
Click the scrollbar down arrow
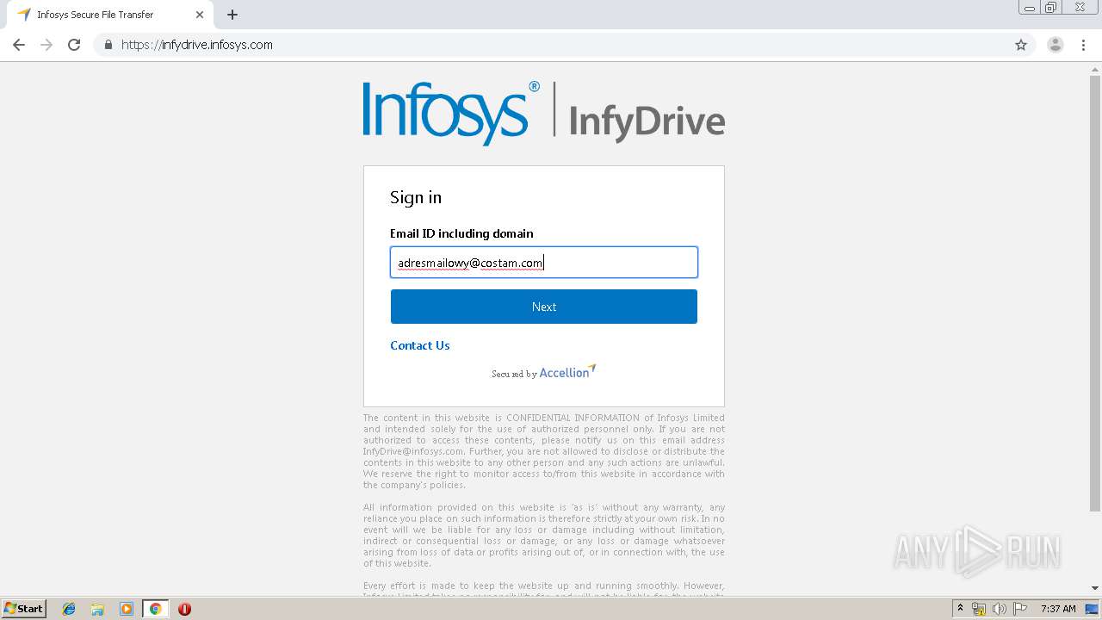click(x=1095, y=588)
